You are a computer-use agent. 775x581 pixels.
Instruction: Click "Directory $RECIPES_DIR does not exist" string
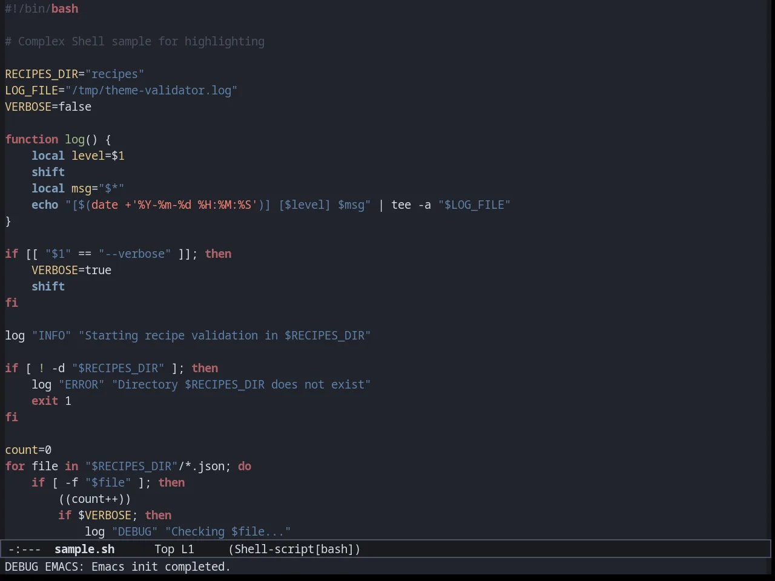pyautogui.click(x=241, y=384)
